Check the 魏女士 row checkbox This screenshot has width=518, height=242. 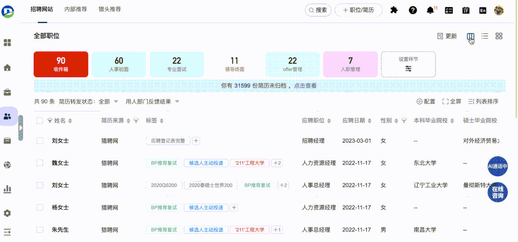click(40, 163)
